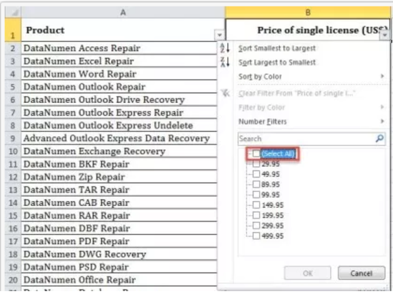393x293 pixels.
Task: Select the Product header cell
Action: (x=123, y=30)
